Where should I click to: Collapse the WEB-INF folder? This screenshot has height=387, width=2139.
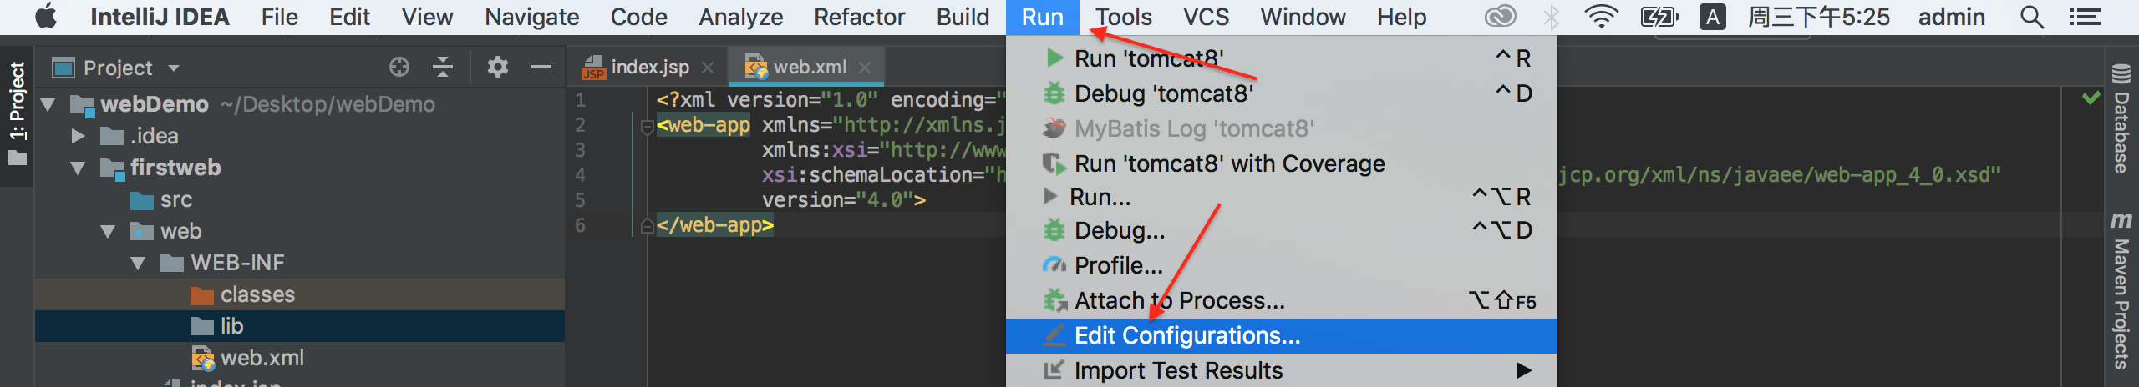pyautogui.click(x=139, y=264)
